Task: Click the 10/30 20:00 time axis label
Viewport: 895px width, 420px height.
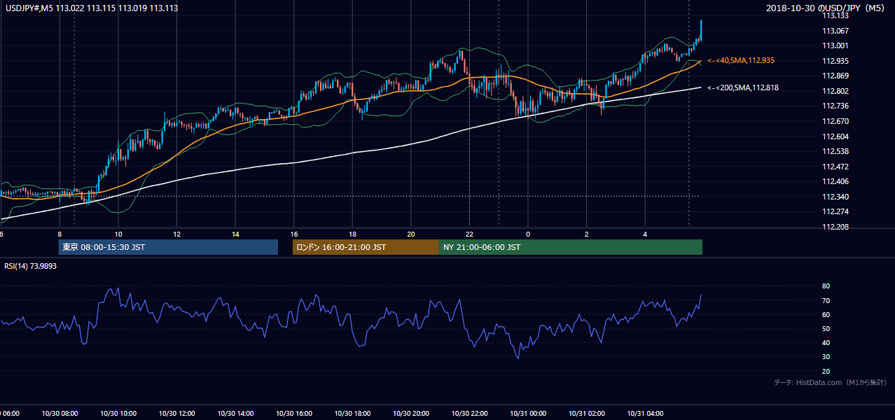Action: click(411, 414)
